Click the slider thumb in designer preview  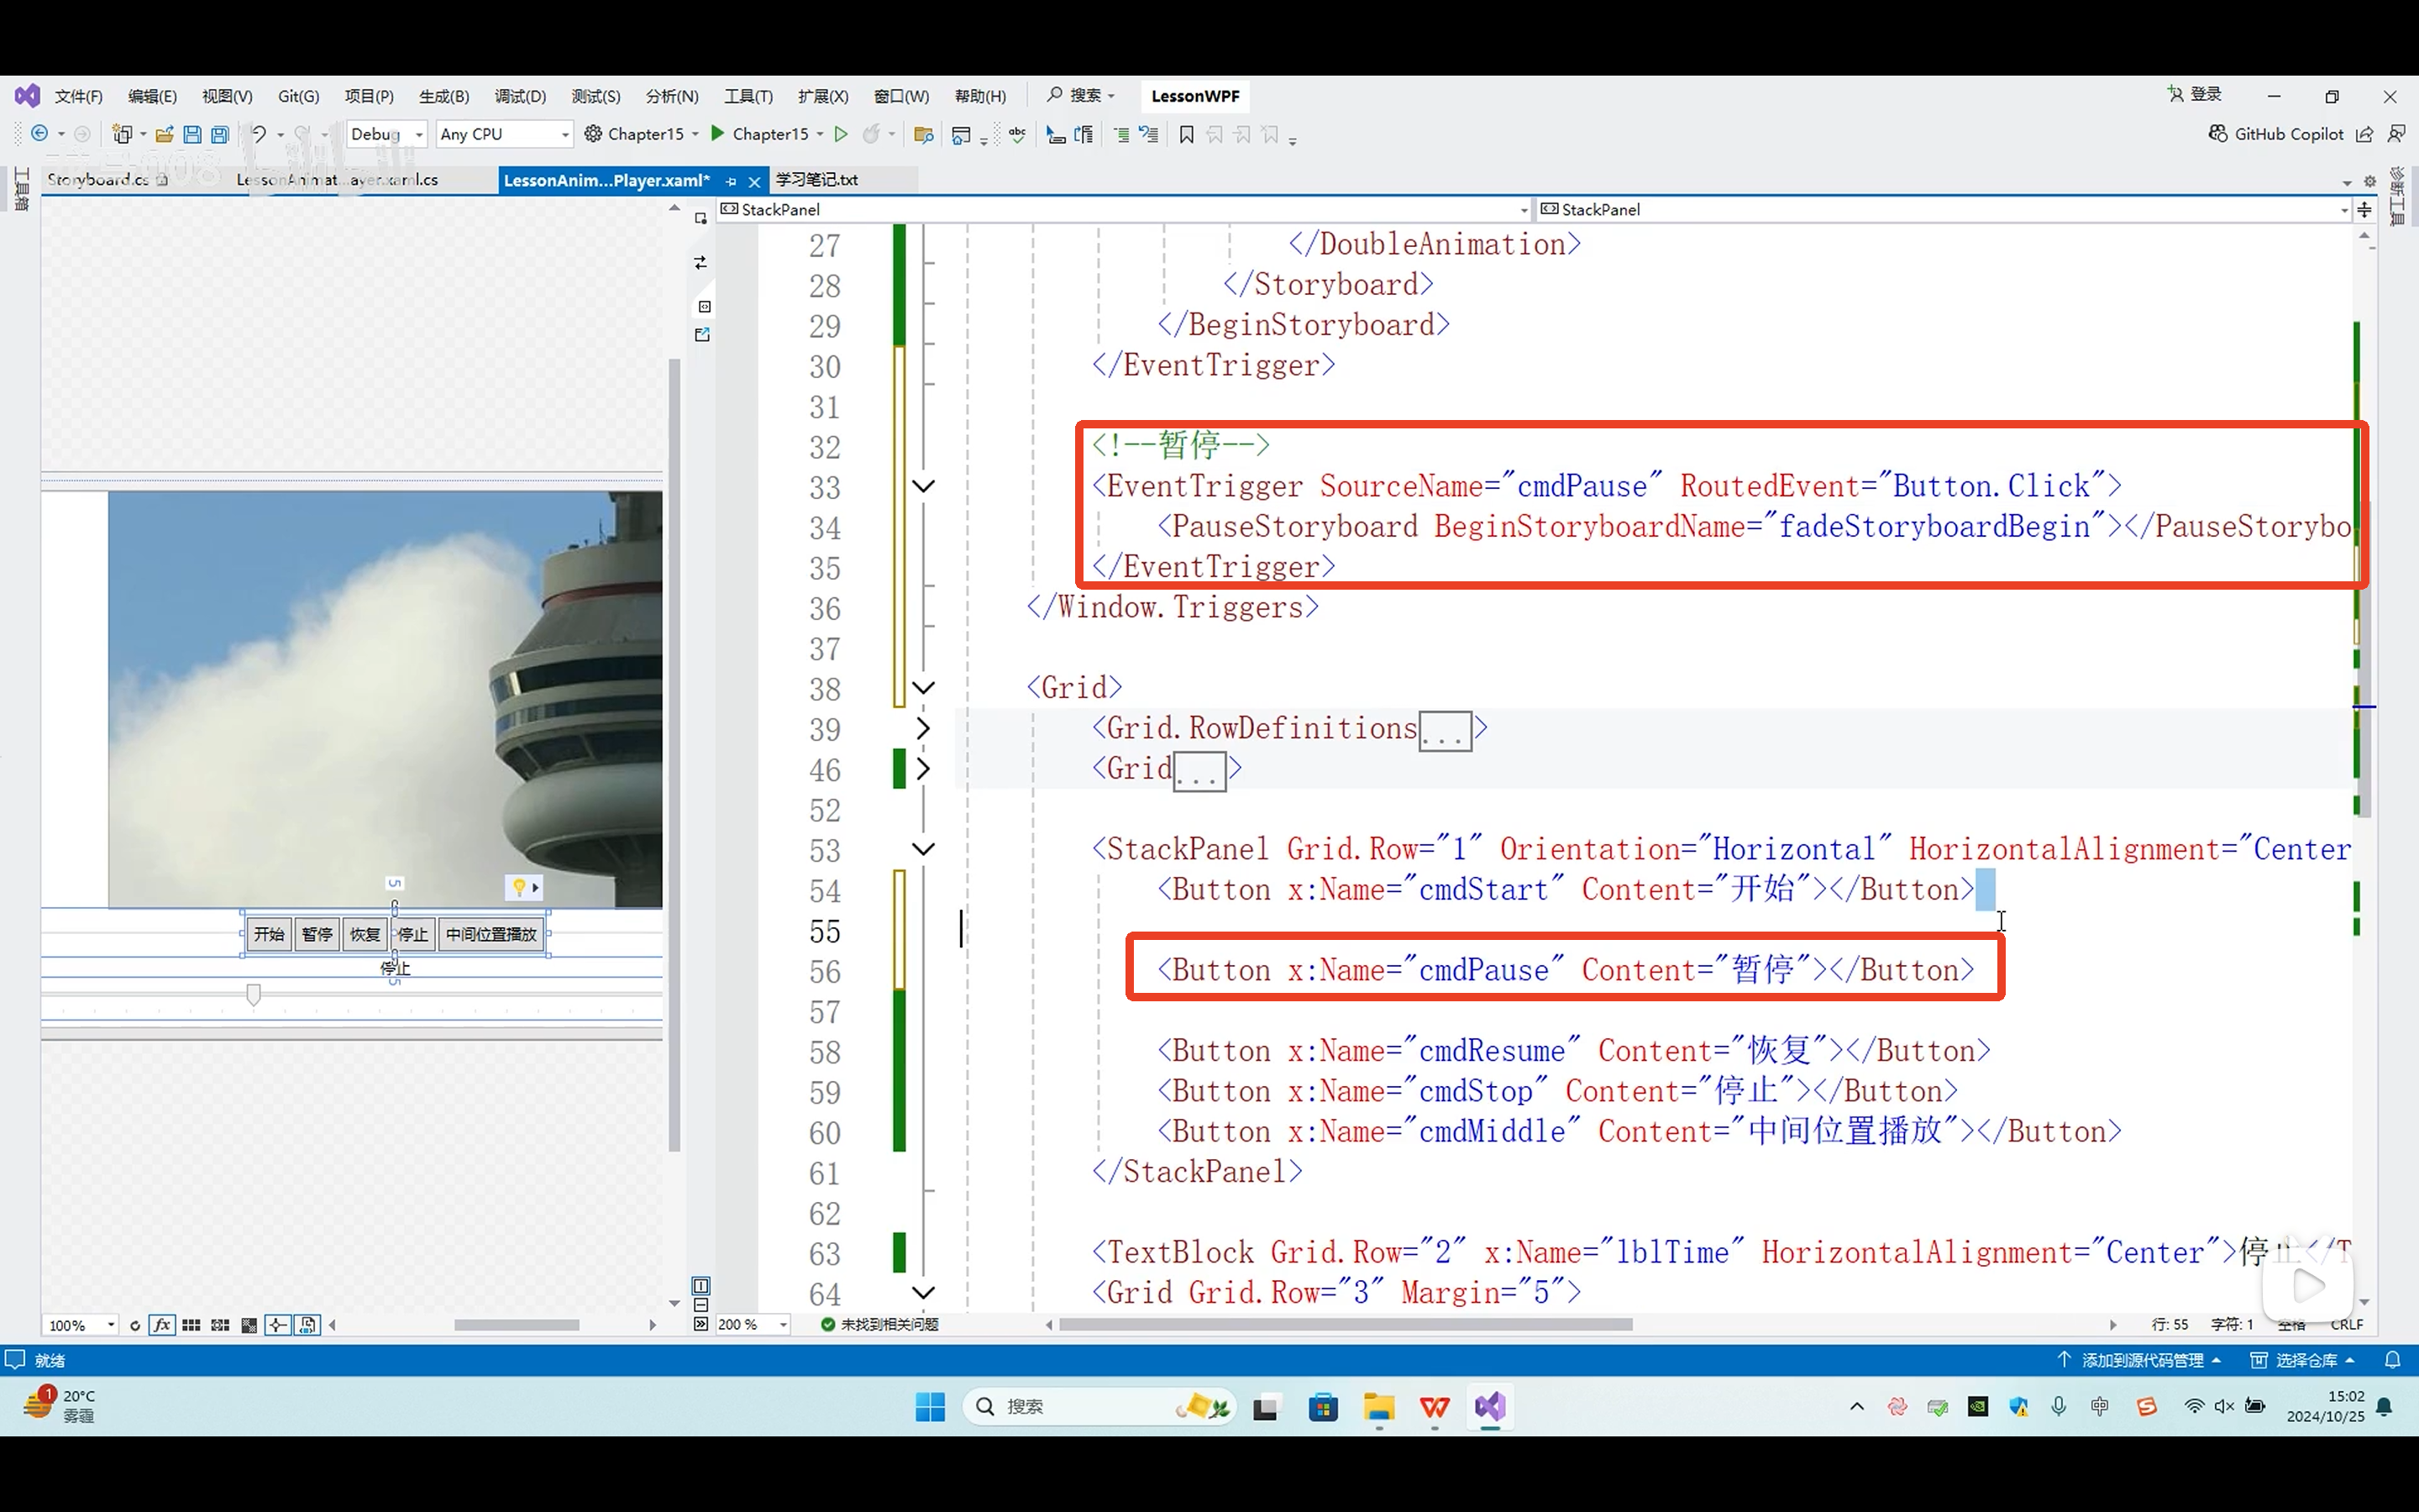(x=253, y=994)
